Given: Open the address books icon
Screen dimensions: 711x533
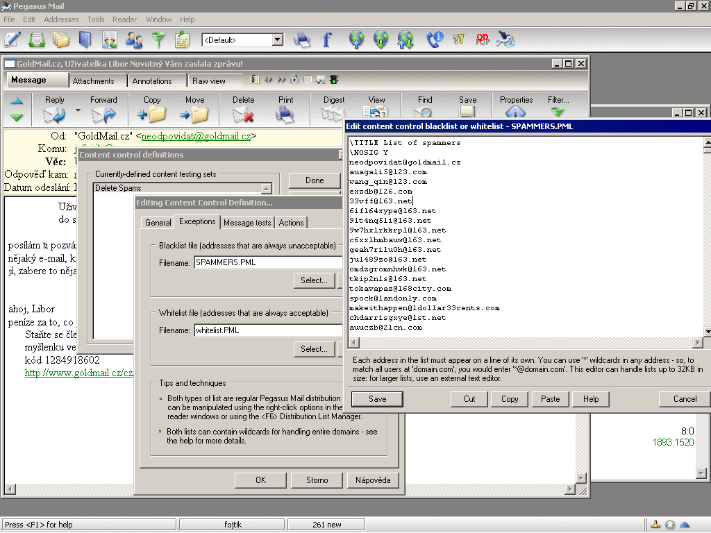Looking at the screenshot, I should (x=85, y=40).
